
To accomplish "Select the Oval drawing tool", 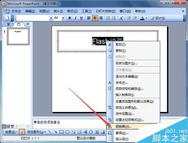I will coord(67,132).
